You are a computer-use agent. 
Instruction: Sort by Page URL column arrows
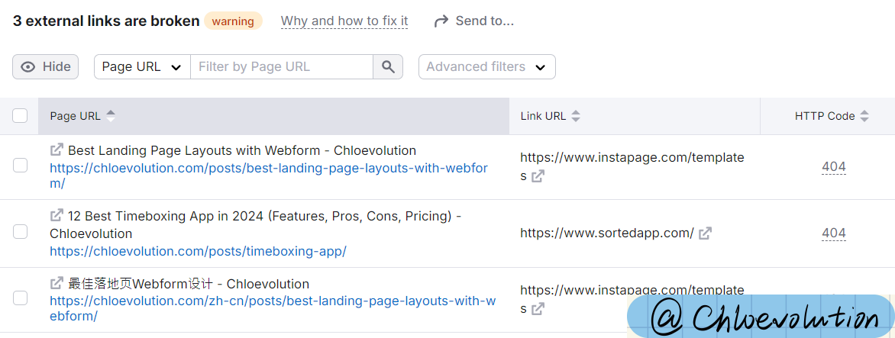pos(111,116)
